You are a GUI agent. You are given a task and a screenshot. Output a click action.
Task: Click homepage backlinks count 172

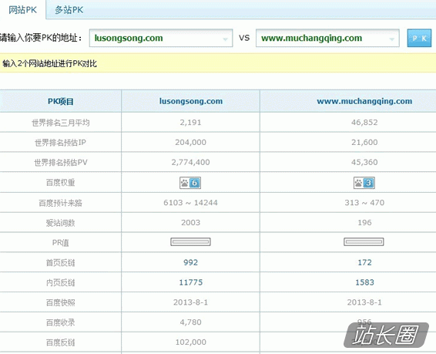[364, 262]
